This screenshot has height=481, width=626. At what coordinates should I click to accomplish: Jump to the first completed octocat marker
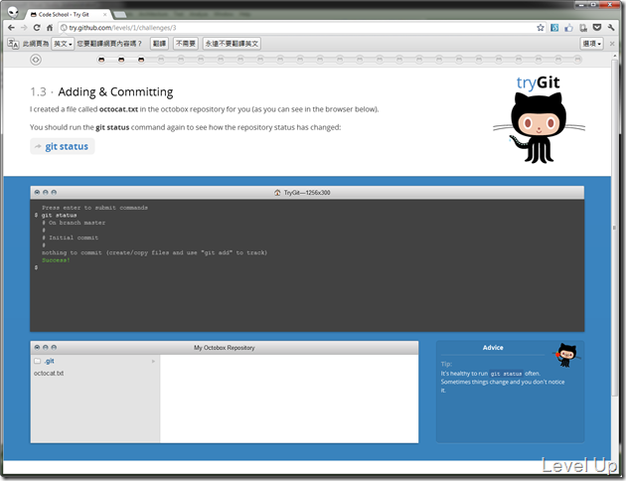tap(101, 60)
